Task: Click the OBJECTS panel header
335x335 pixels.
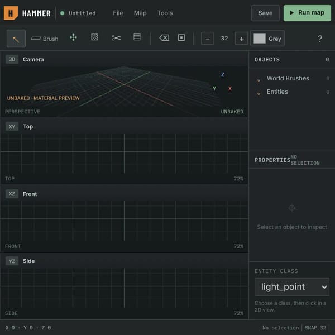Action: pyautogui.click(x=267, y=59)
